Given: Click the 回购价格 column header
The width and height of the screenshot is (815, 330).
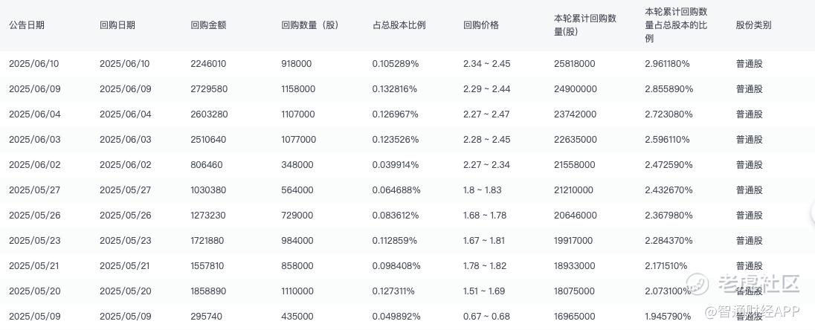Looking at the screenshot, I should [x=480, y=25].
